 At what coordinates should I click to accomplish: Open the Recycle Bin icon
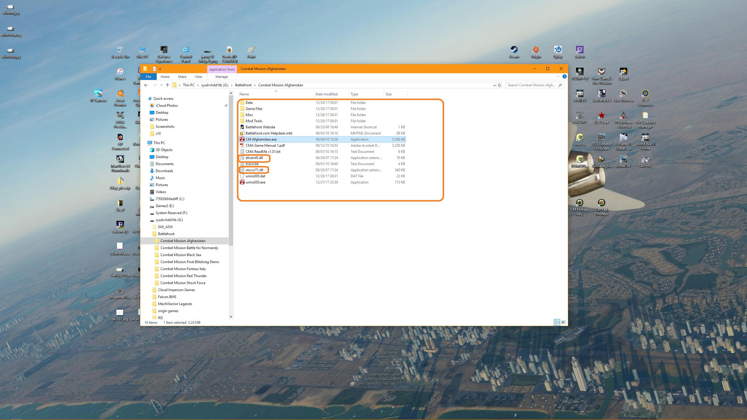[x=120, y=50]
